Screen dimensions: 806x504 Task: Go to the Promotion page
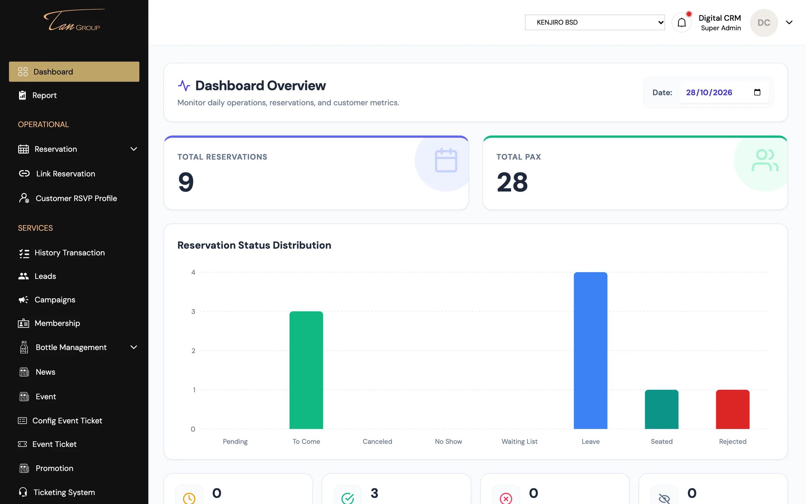pyautogui.click(x=74, y=468)
